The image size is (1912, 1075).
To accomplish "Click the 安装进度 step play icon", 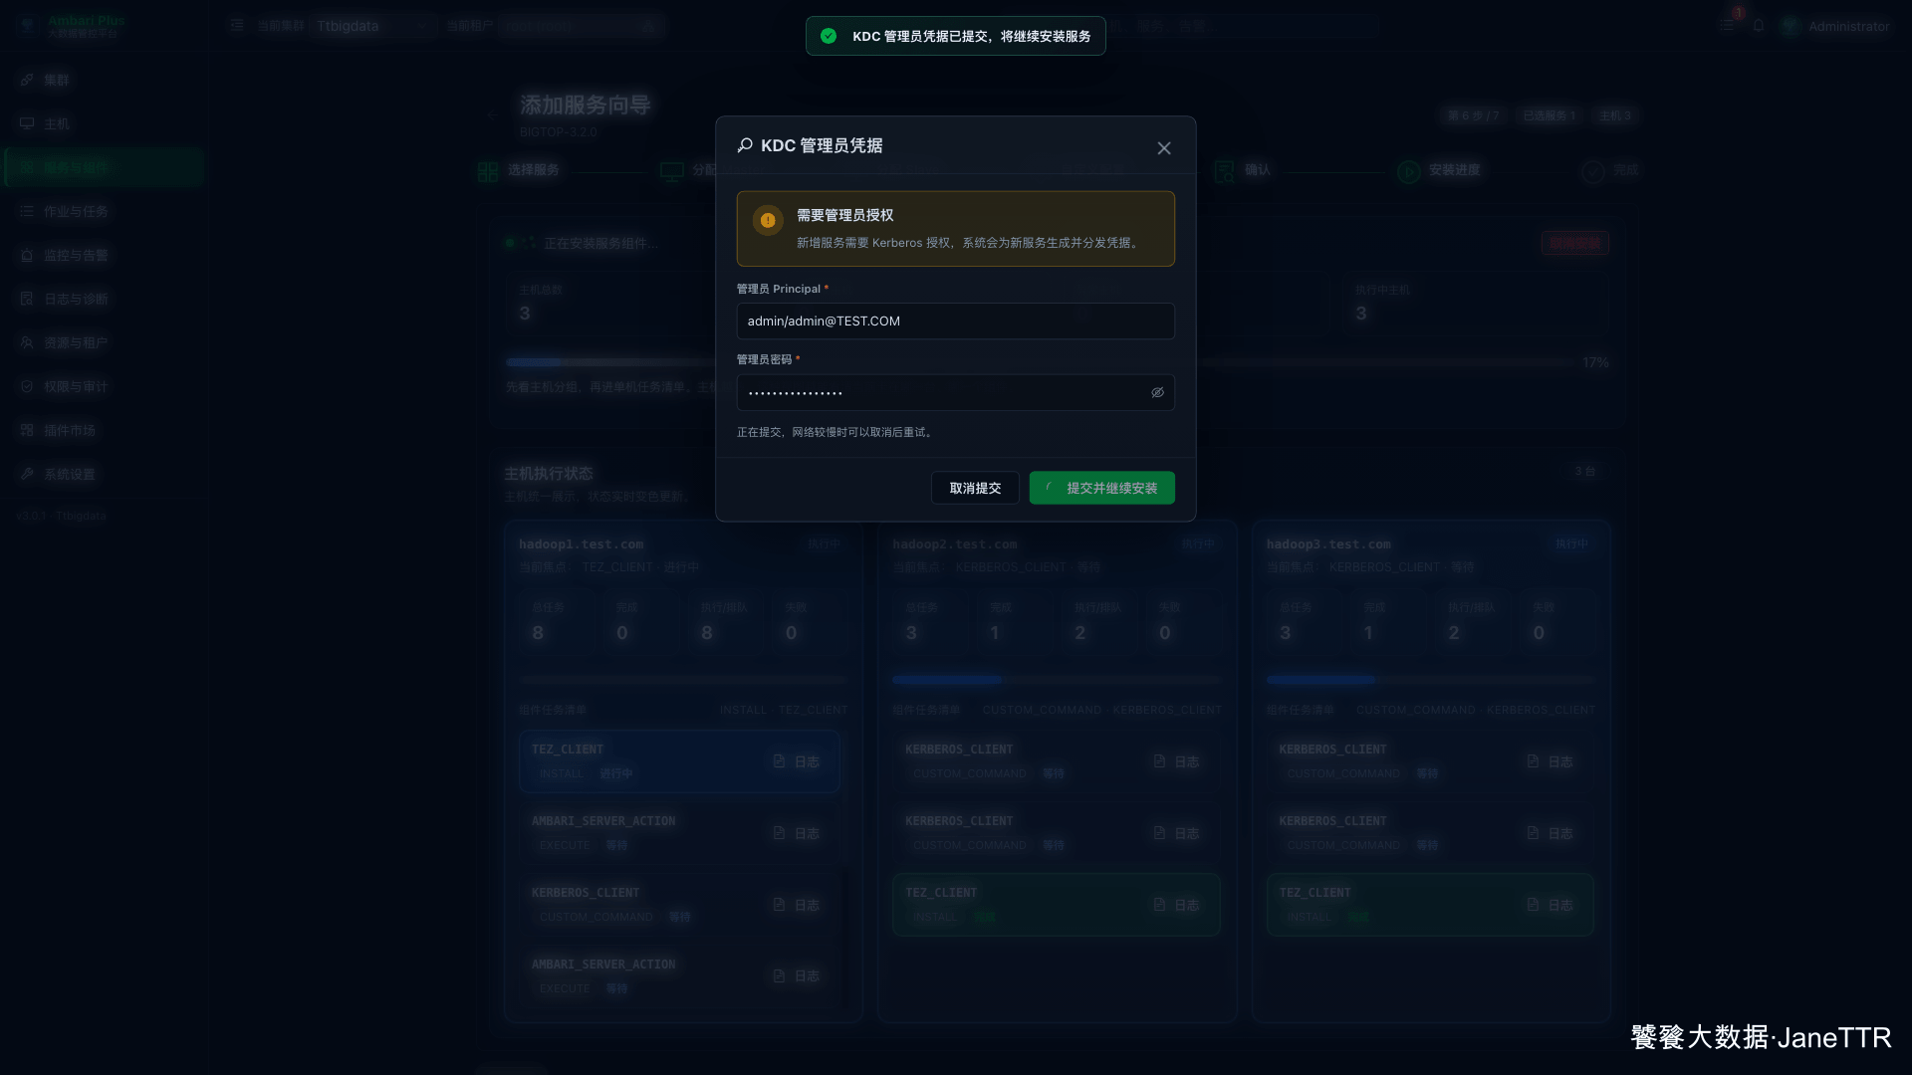I will click(x=1408, y=172).
